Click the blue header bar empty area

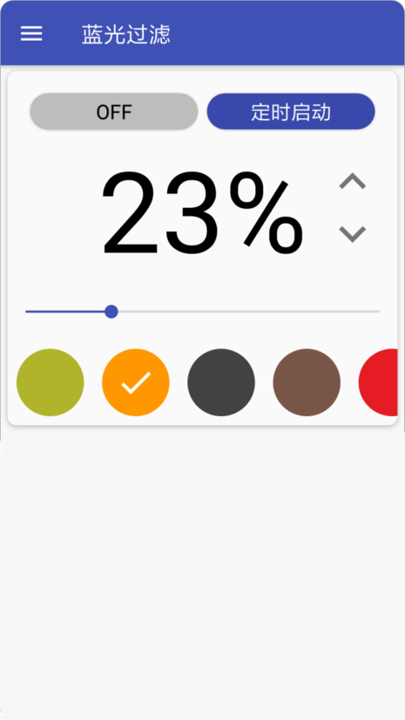pos(285,33)
